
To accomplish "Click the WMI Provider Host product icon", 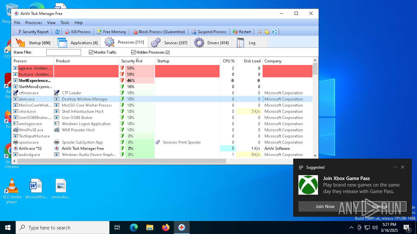I will click(x=57, y=130).
